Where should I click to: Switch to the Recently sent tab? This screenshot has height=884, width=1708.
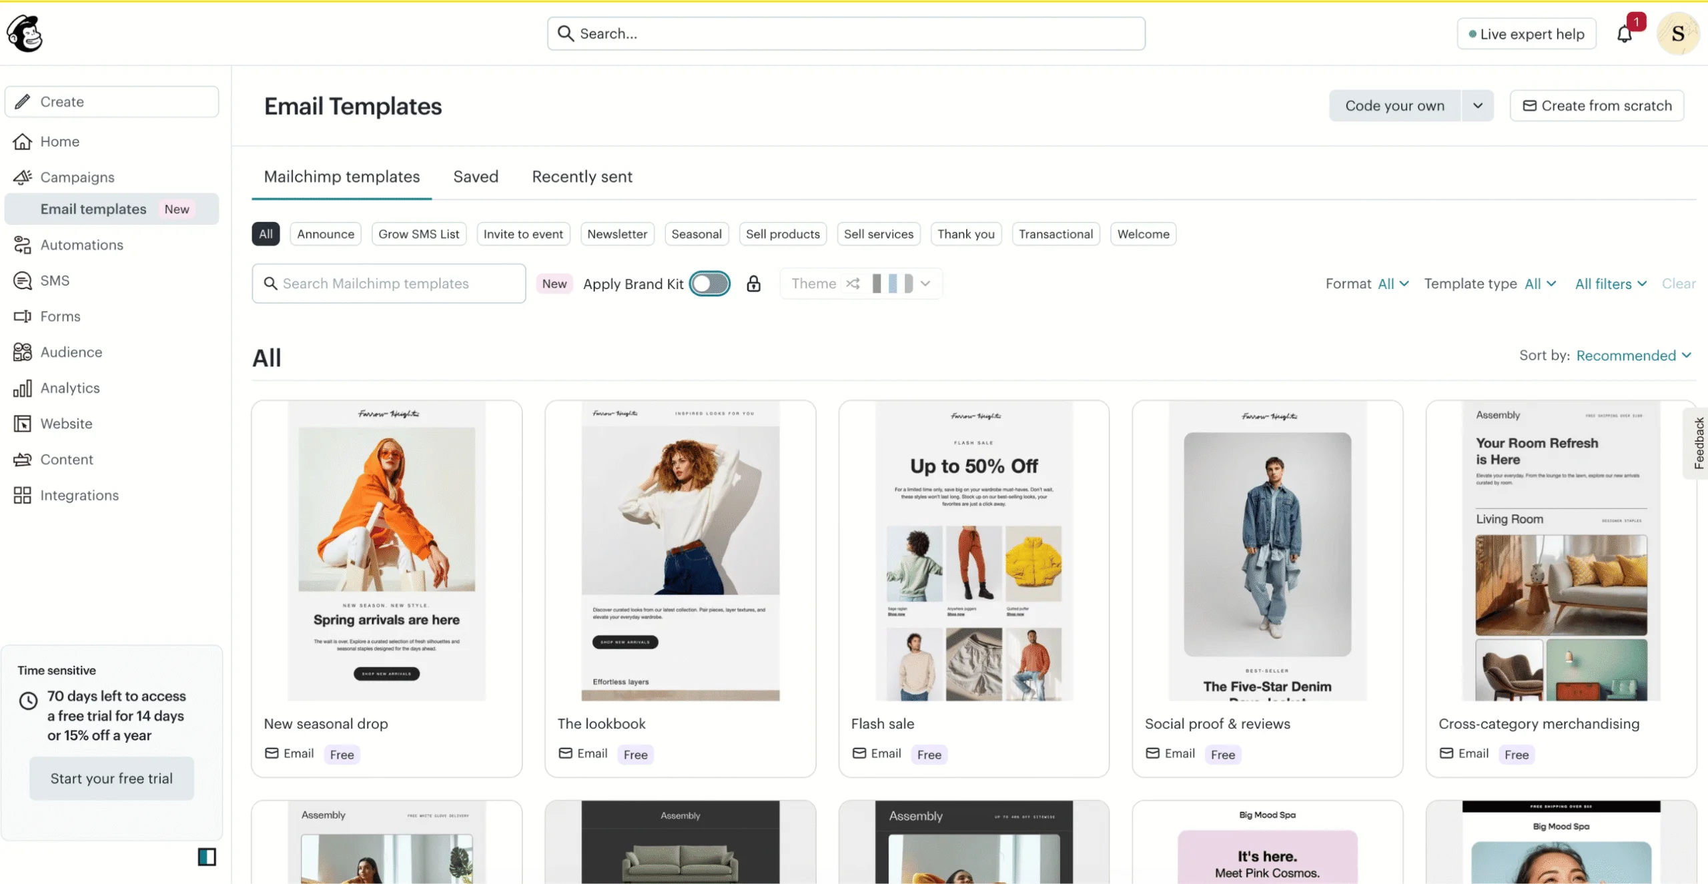(582, 177)
